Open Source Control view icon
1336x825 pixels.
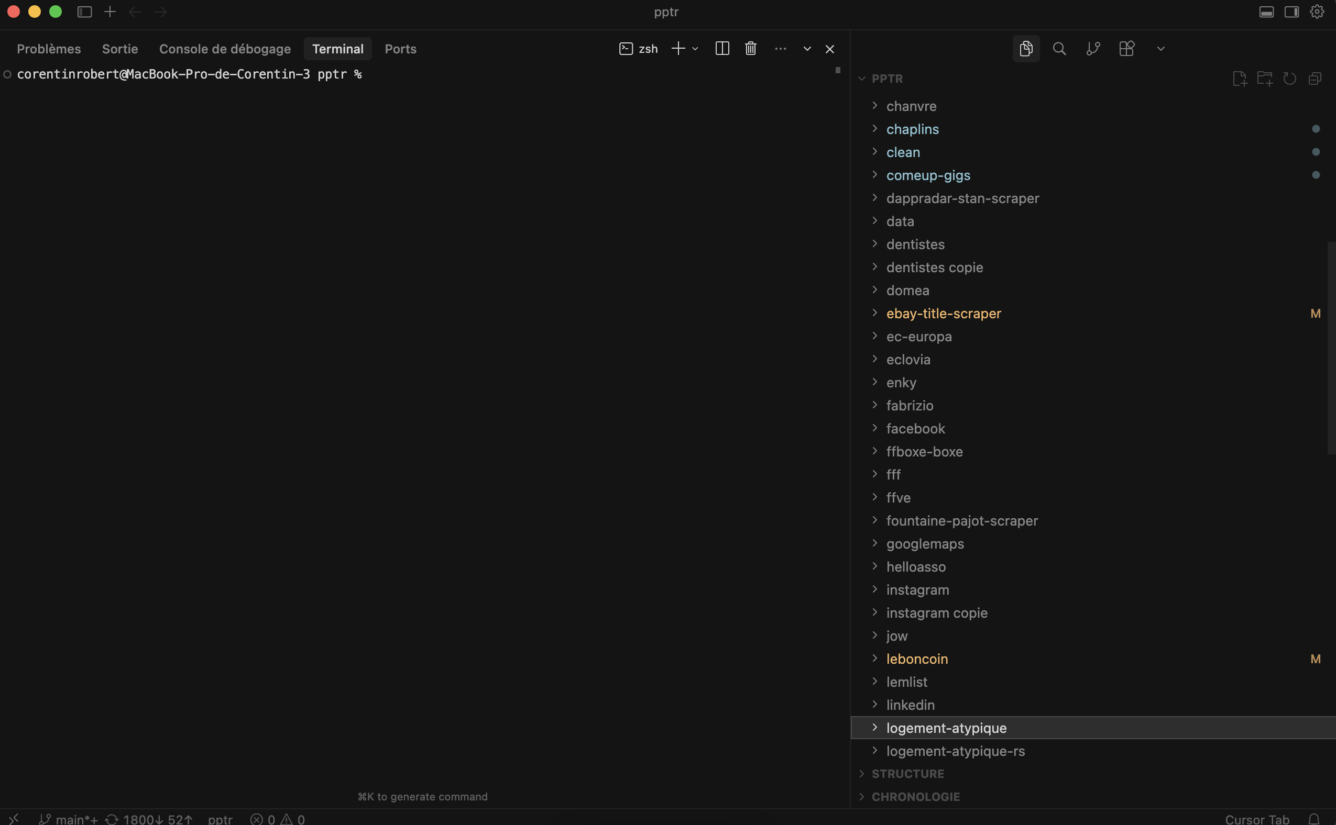(1093, 49)
